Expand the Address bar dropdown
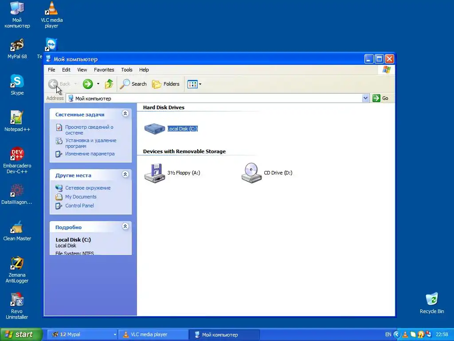This screenshot has width=454, height=341. click(x=365, y=98)
